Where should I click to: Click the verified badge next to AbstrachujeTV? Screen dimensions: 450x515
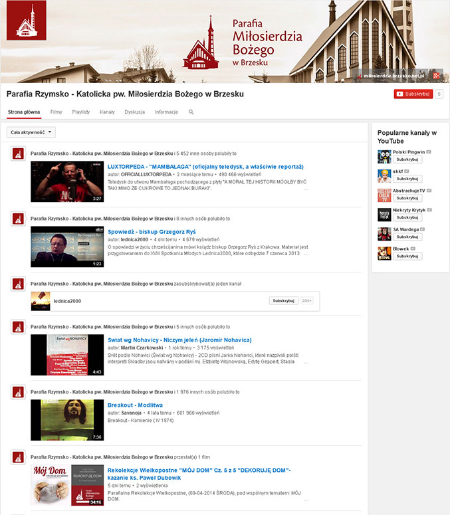point(429,191)
